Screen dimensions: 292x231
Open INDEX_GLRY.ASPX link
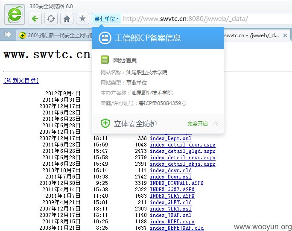pyautogui.click(x=172, y=196)
